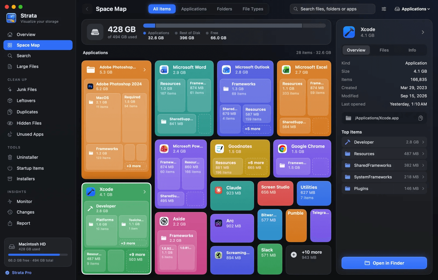Expand the Adobe Photoshop tile chevron
The image size is (438, 280).
pyautogui.click(x=145, y=70)
